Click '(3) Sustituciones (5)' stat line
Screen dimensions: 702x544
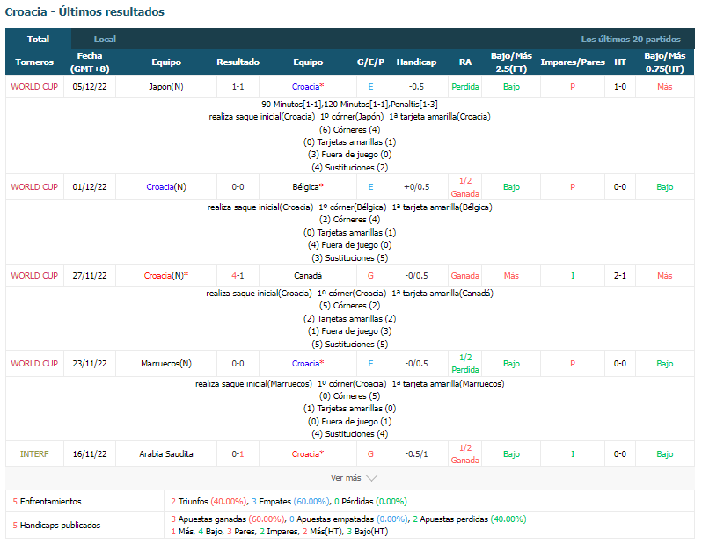349,257
